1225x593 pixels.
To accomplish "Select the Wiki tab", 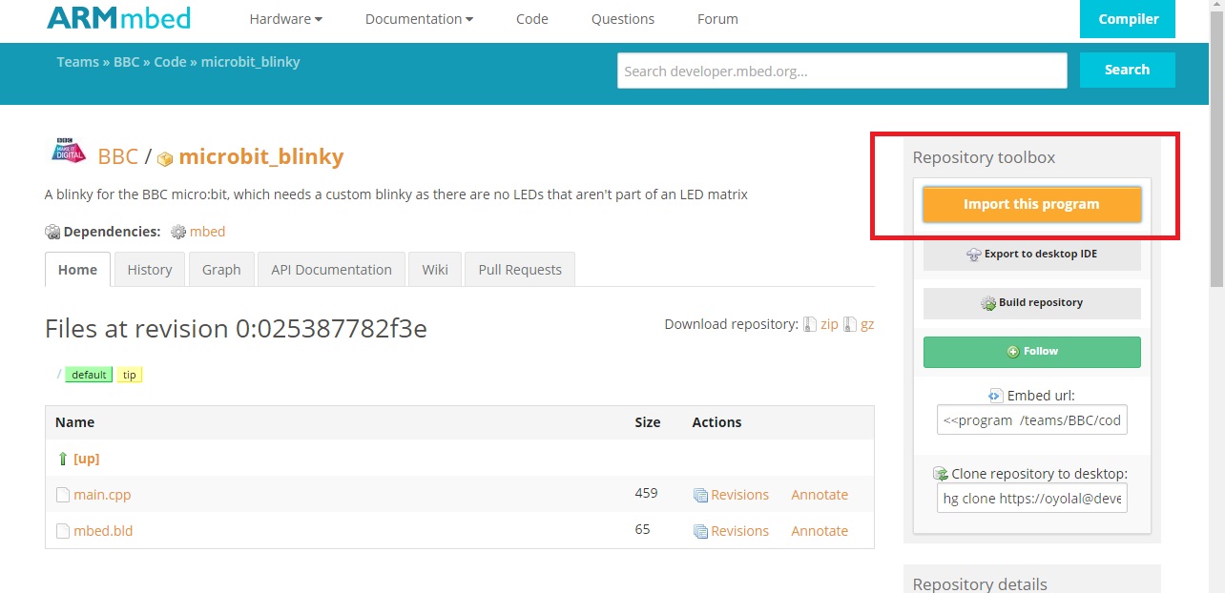I will pos(435,270).
